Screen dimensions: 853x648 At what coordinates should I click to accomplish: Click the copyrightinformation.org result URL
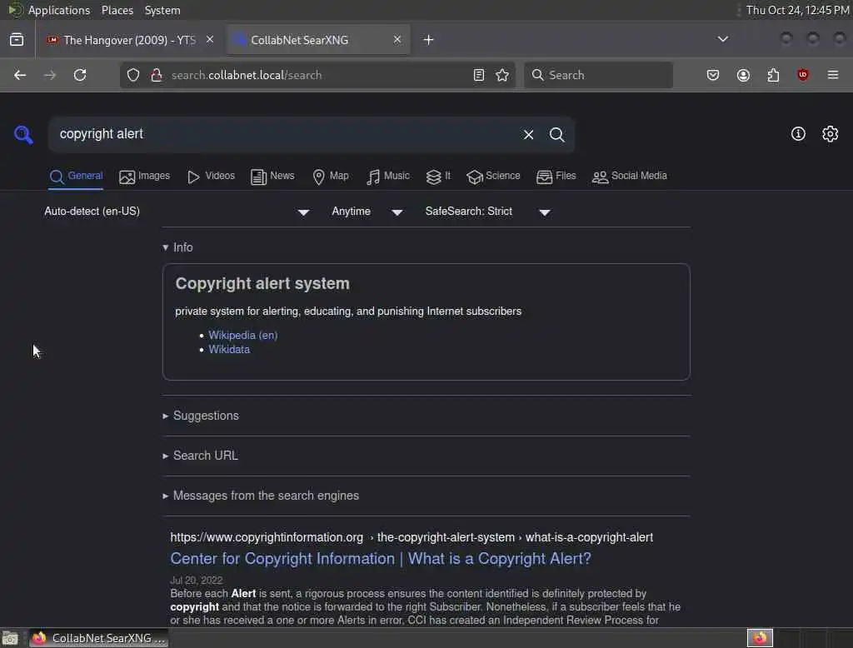pyautogui.click(x=412, y=537)
